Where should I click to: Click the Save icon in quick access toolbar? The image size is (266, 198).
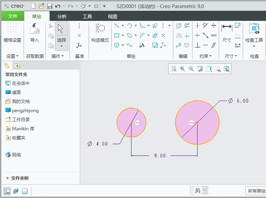pos(50,6)
